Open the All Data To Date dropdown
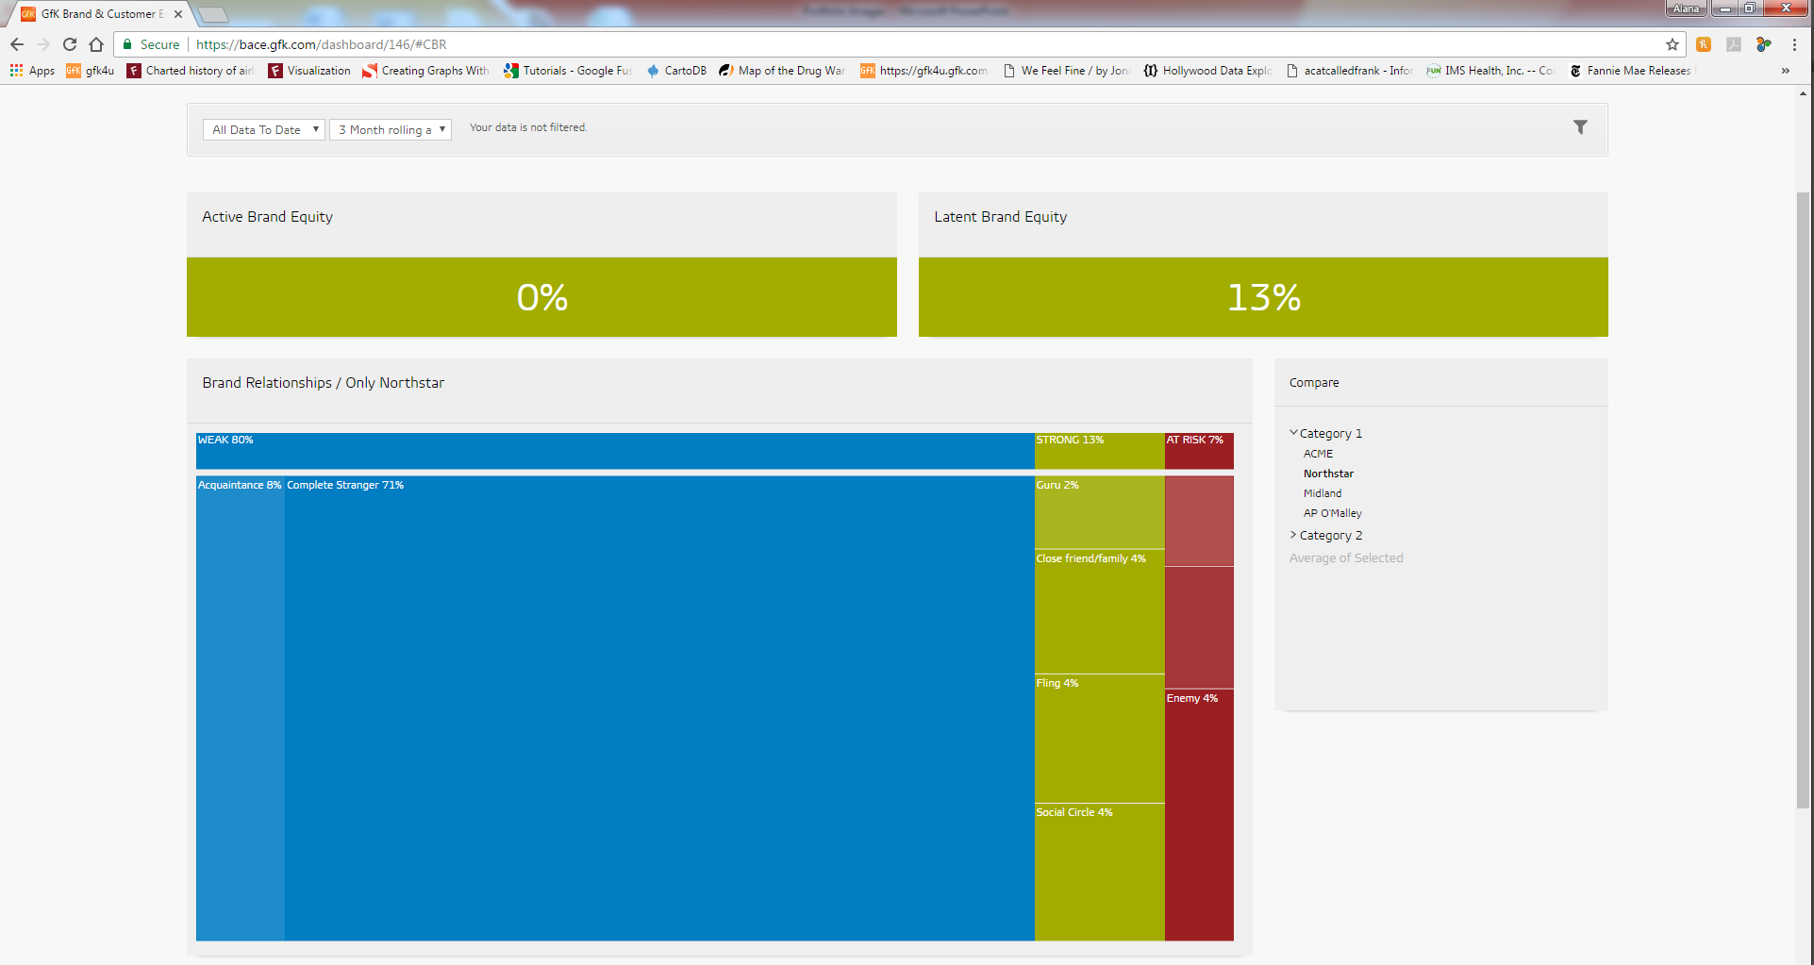Image resolution: width=1814 pixels, height=965 pixels. [264, 130]
